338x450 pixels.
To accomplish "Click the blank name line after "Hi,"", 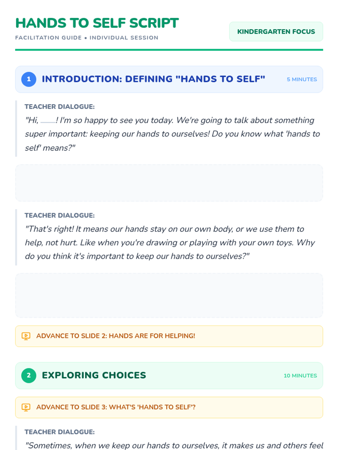I will click(48, 121).
